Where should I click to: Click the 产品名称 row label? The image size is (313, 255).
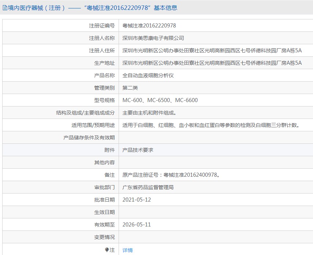coord(104,75)
